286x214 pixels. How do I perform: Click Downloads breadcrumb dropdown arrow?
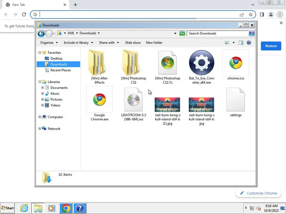[99, 33]
